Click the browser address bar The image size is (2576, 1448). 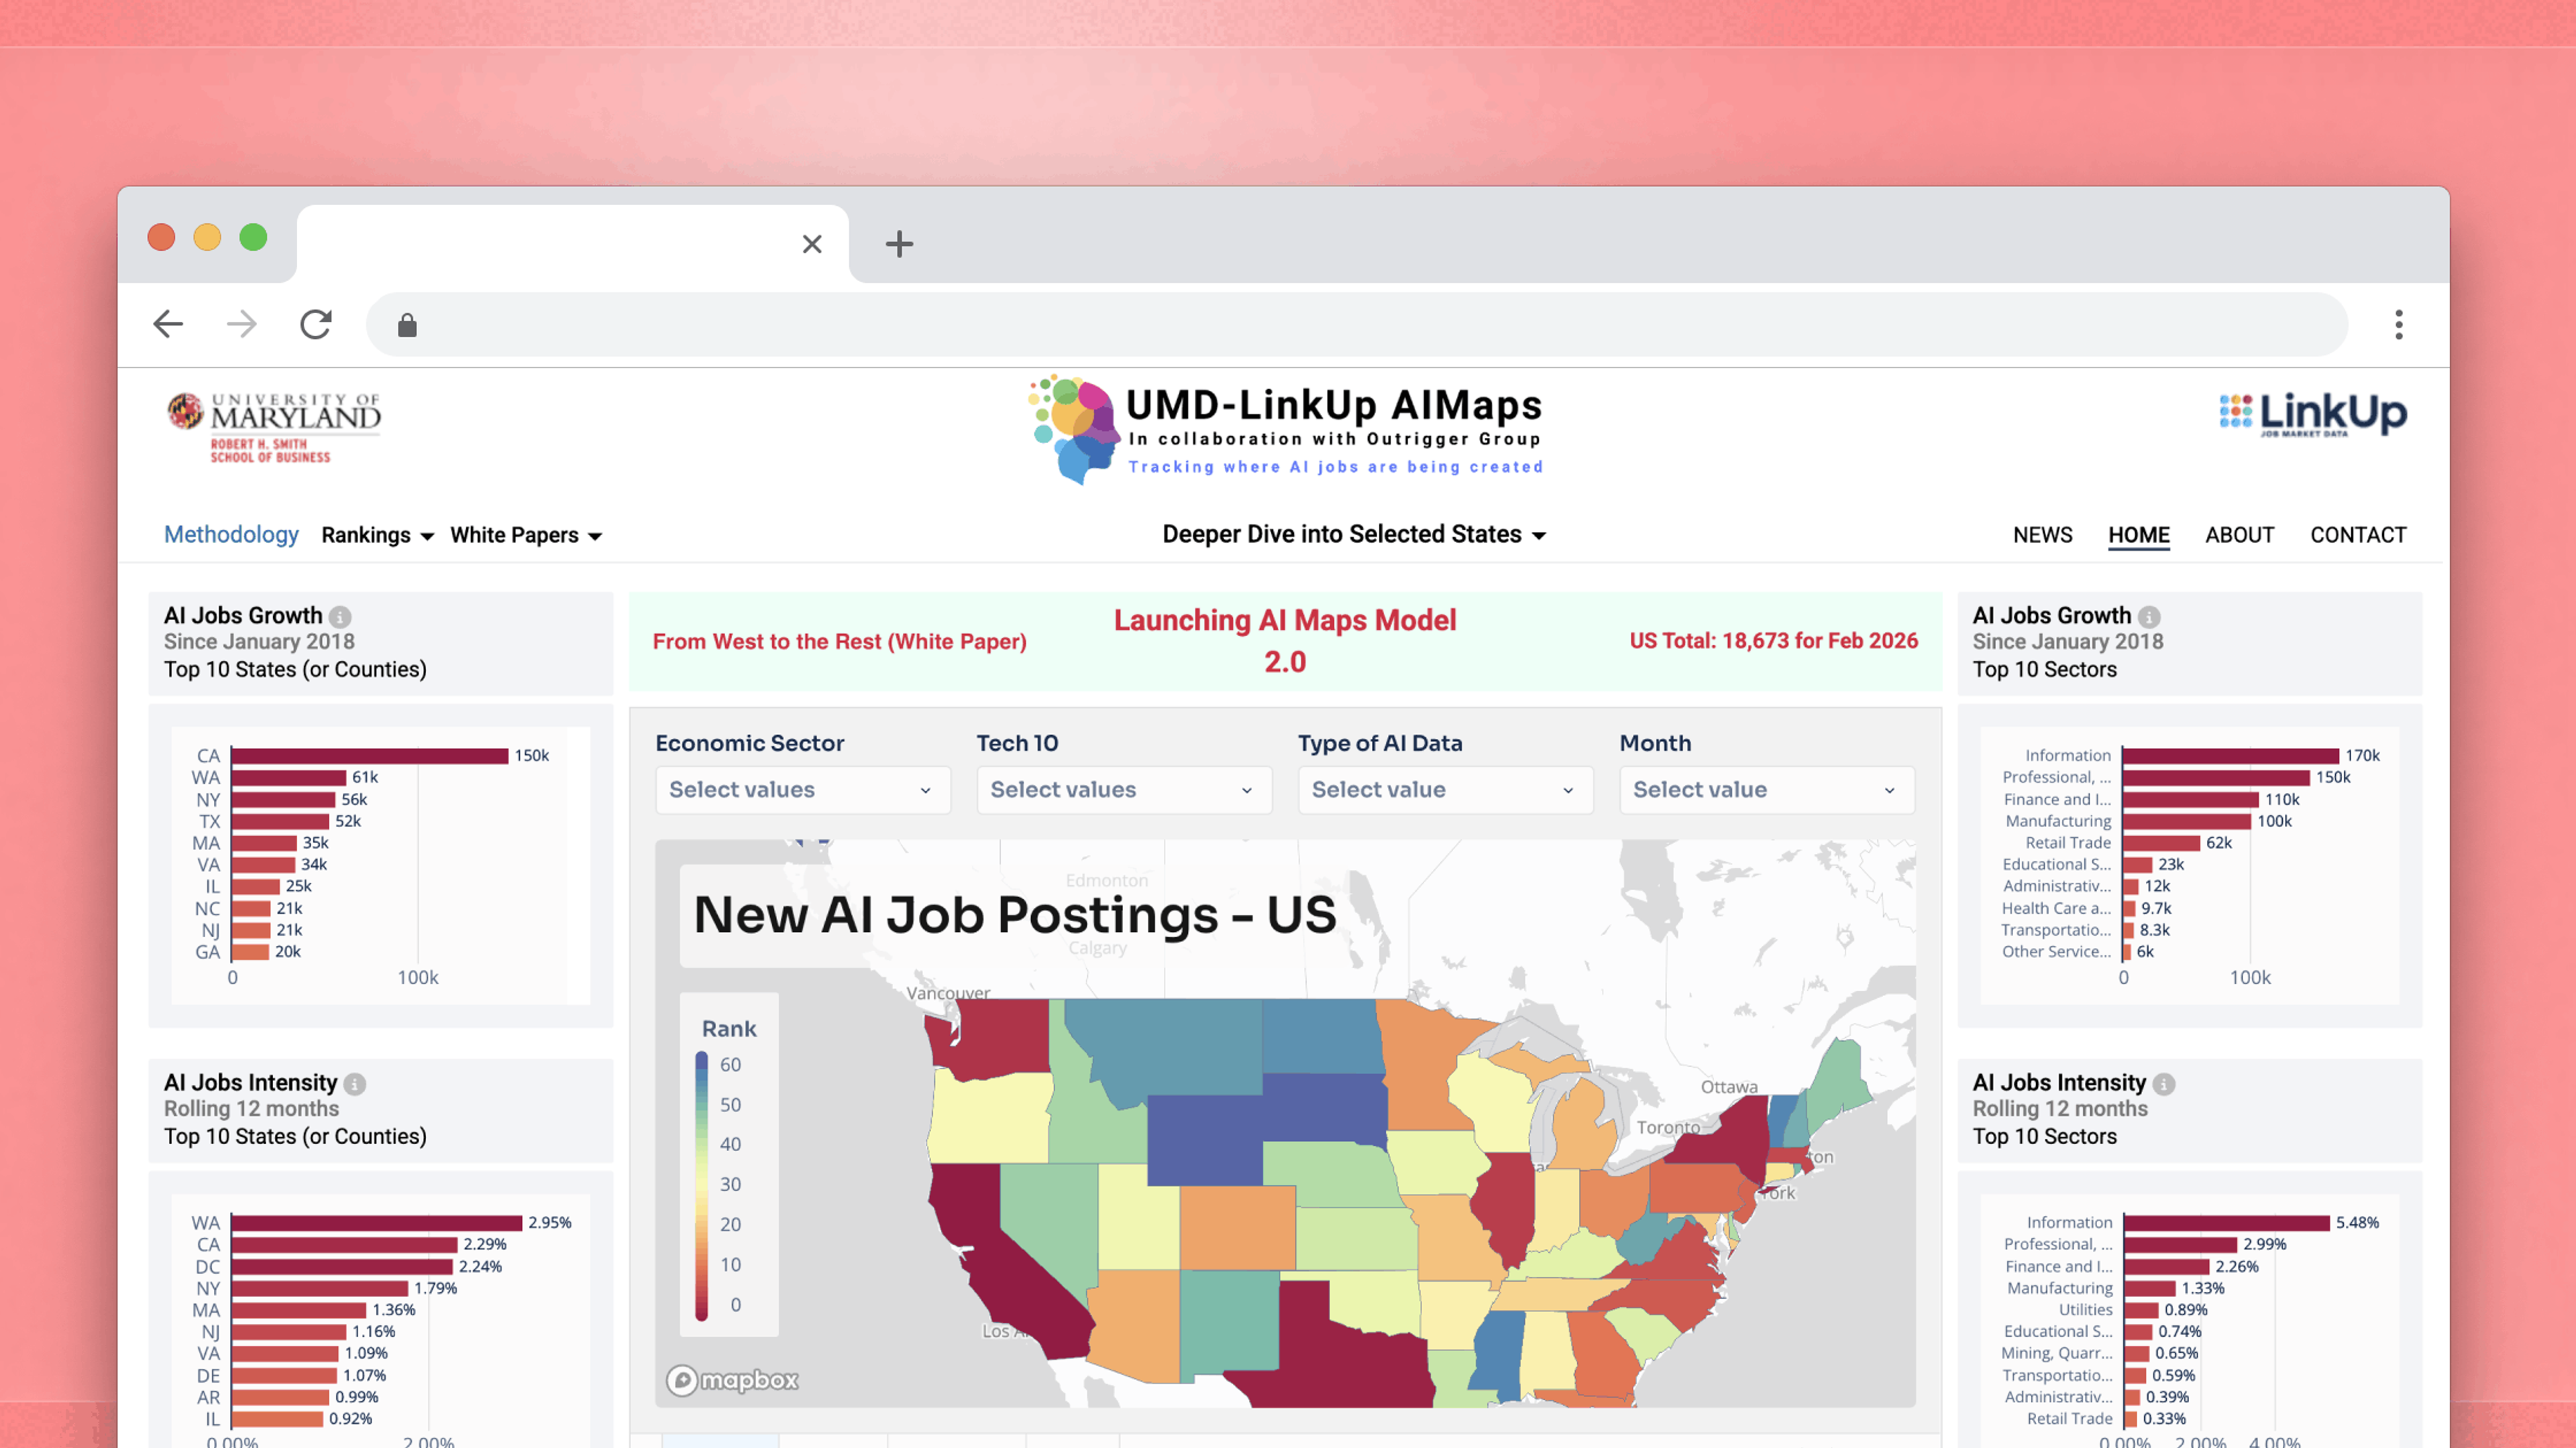pos(1357,324)
